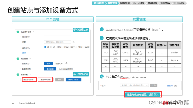Open the 网络规划 step tab
Viewport: 193px width, 108px height.
[125, 3]
